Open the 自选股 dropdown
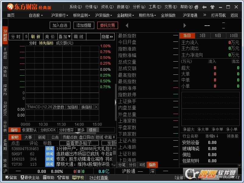 [x=36, y=15]
